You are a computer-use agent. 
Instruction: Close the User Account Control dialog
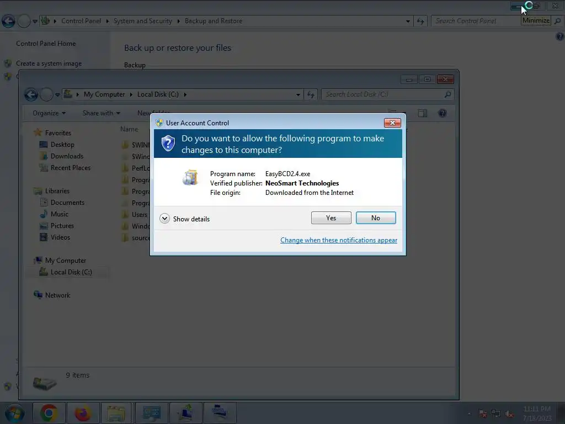(x=392, y=123)
